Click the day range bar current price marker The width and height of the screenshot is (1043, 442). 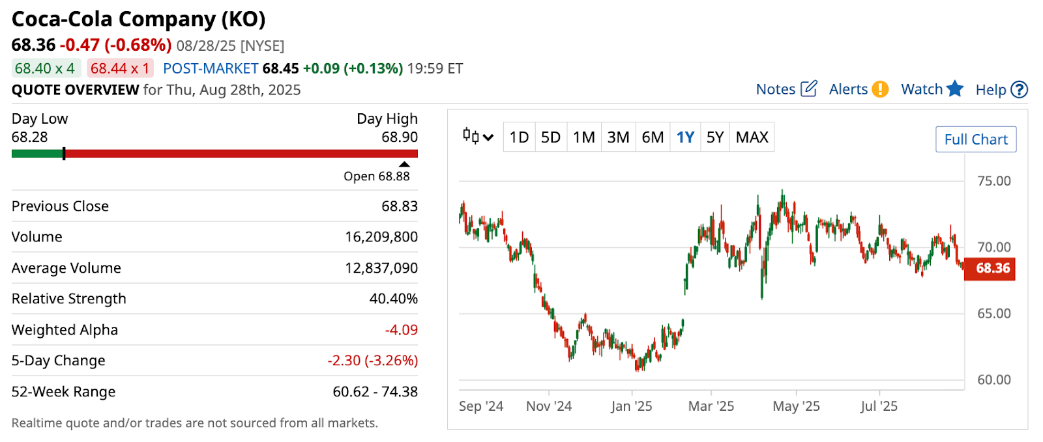(64, 154)
